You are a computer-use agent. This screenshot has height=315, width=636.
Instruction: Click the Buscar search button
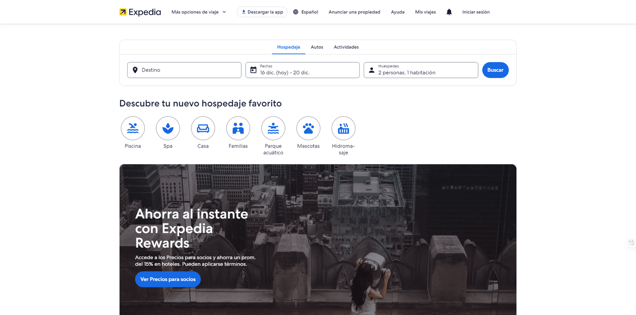click(495, 70)
